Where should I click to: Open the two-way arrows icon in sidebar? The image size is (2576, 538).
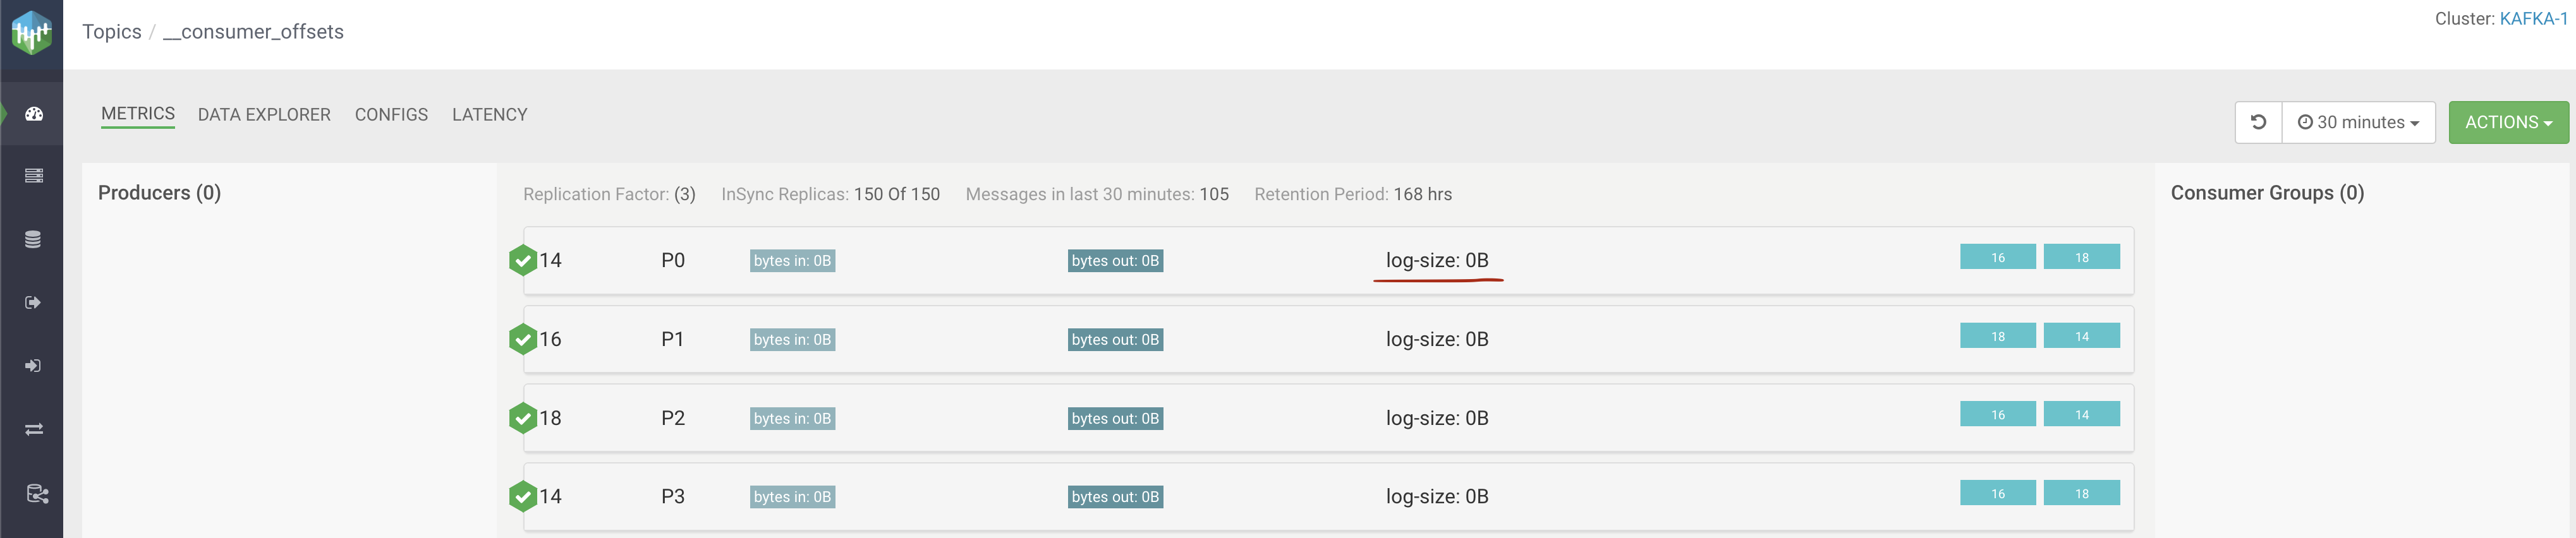click(34, 429)
